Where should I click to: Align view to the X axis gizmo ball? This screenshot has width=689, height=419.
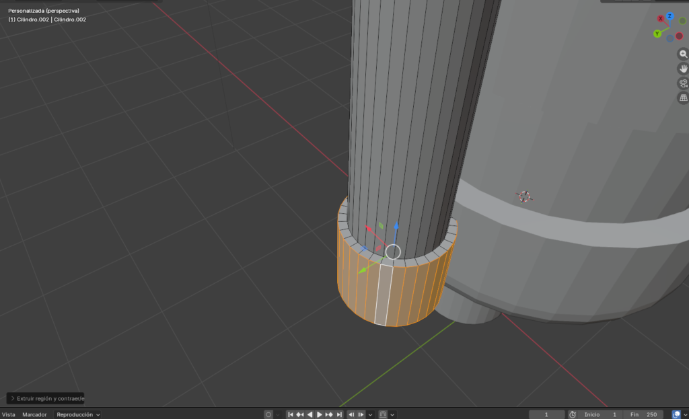661,18
